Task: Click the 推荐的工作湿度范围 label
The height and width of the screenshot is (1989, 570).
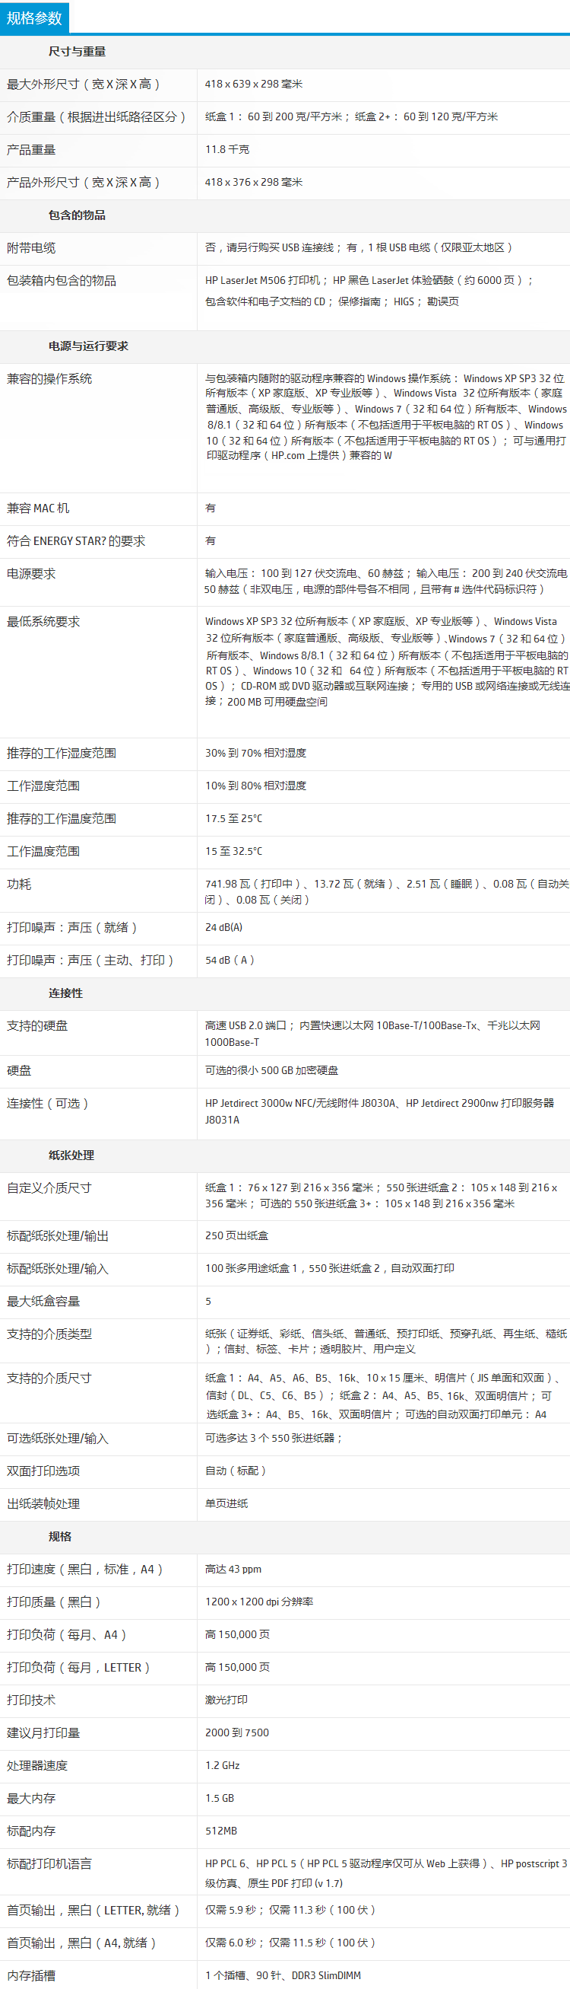Action: tap(62, 754)
